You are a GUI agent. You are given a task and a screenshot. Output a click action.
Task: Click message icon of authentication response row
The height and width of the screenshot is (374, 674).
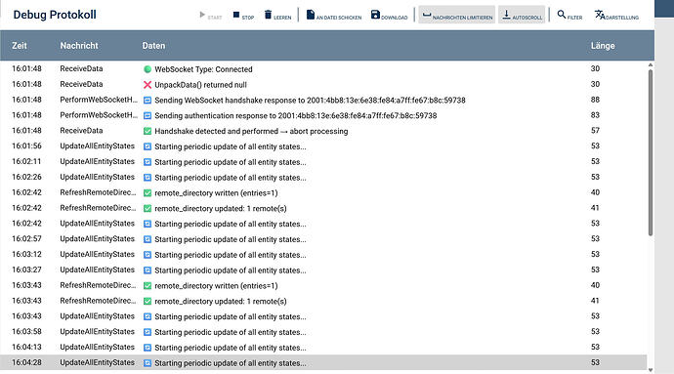[x=147, y=115]
